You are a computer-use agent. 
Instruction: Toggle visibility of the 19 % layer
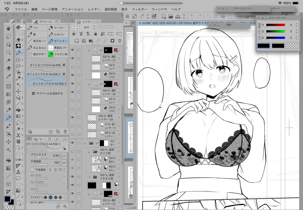pyautogui.click(x=73, y=67)
